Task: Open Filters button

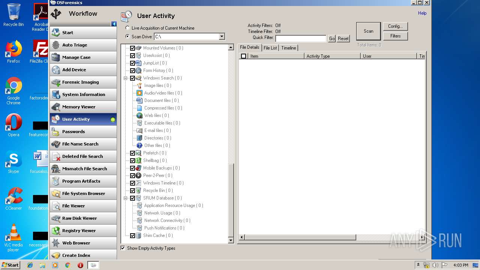Action: tap(395, 36)
